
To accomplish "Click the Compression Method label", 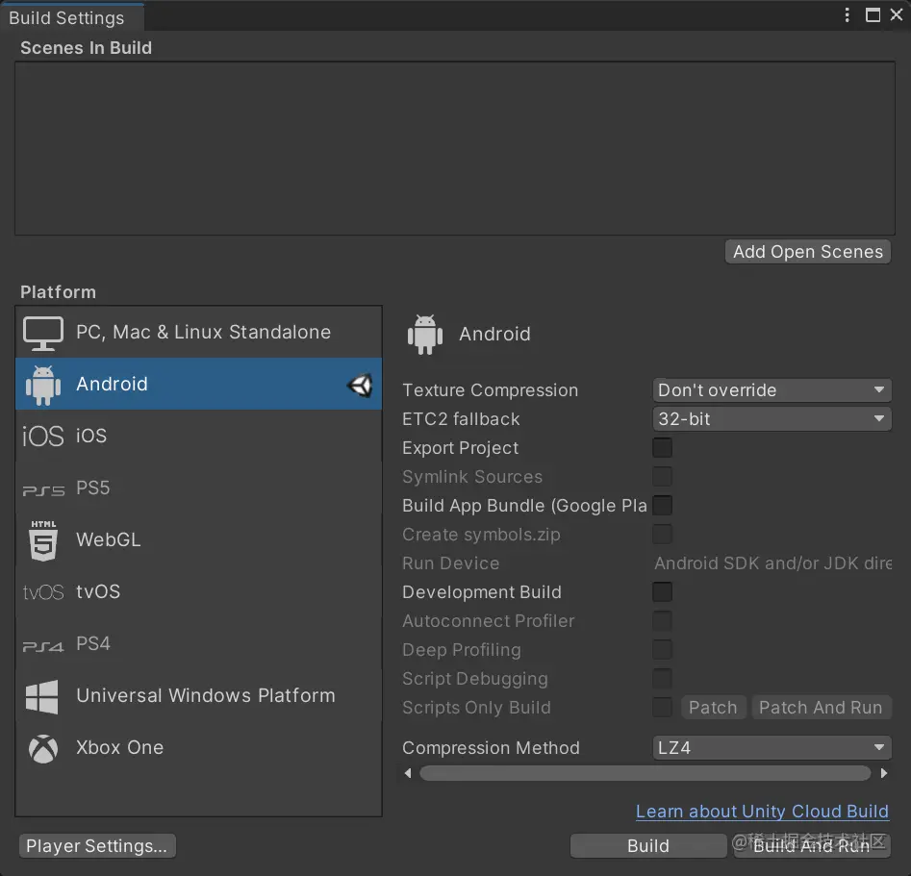I will 491,747.
